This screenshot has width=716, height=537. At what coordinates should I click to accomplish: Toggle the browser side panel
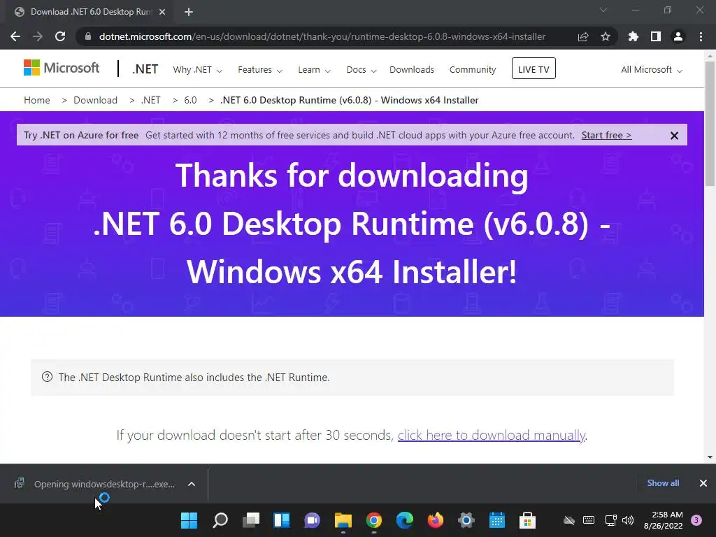click(656, 36)
